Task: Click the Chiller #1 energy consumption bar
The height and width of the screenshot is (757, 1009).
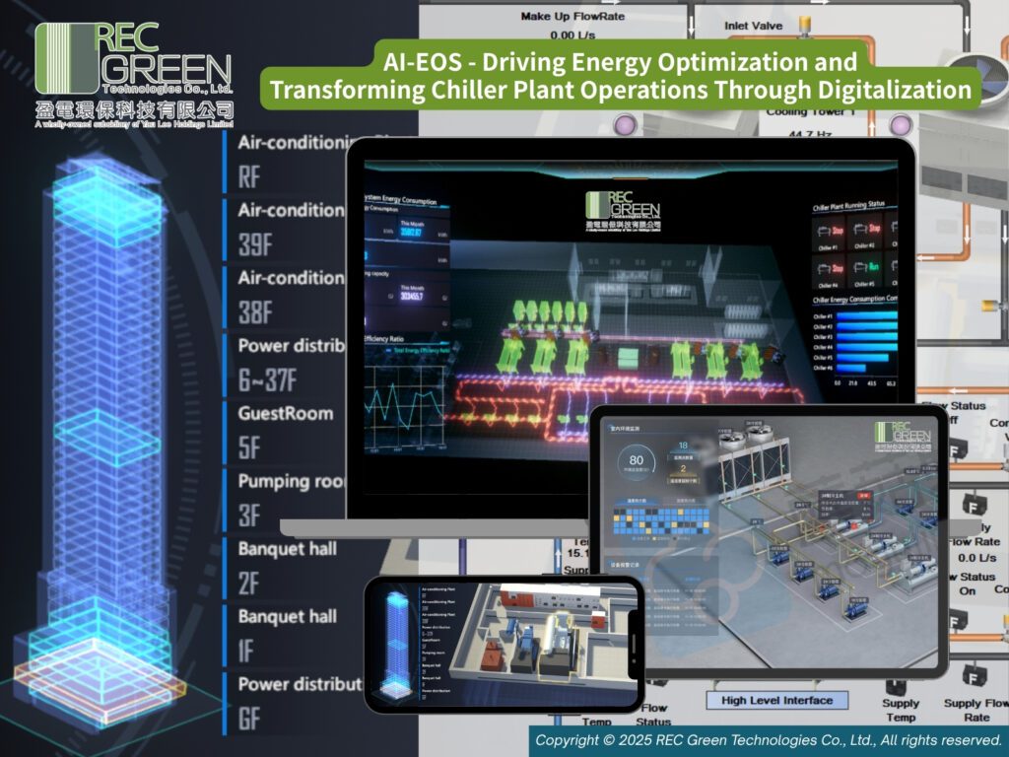Action: 866,315
